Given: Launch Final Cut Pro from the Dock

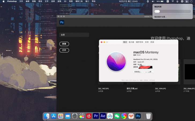Looking at the screenshot, I should [82, 116].
